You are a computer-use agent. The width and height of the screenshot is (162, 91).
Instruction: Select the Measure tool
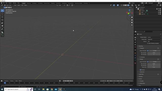(2, 32)
